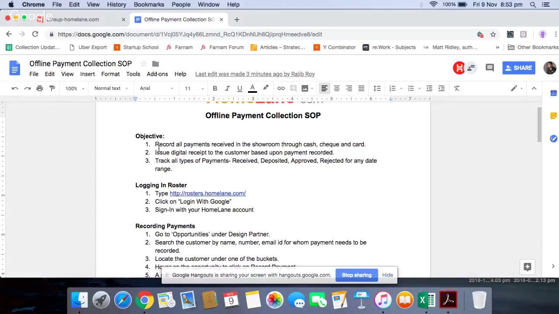Open Finder from the Dock
559x314 pixels.
80,300
